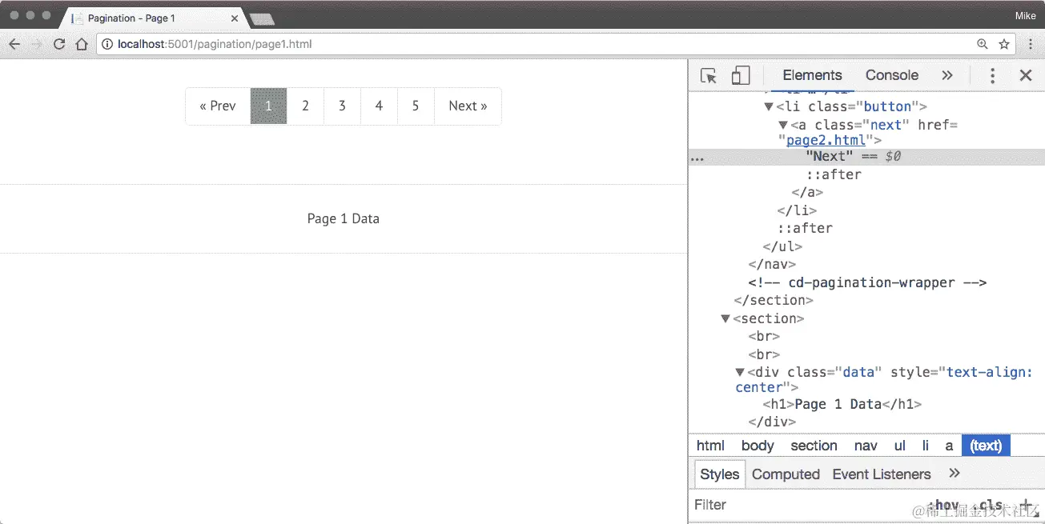Viewport: 1045px width, 524px height.
Task: Toggle the :hov element state button
Action: 943,505
